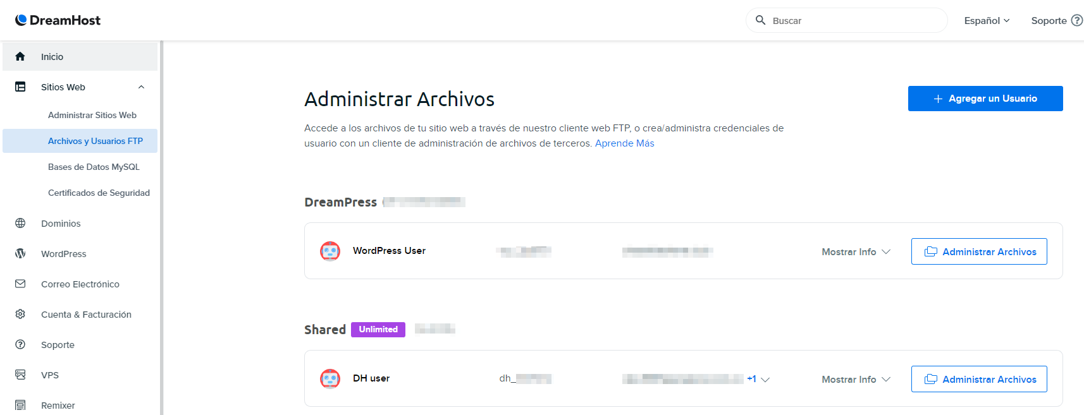Expand Mostrar Info for DH user
Image resolution: width=1084 pixels, height=415 pixels.
(856, 380)
